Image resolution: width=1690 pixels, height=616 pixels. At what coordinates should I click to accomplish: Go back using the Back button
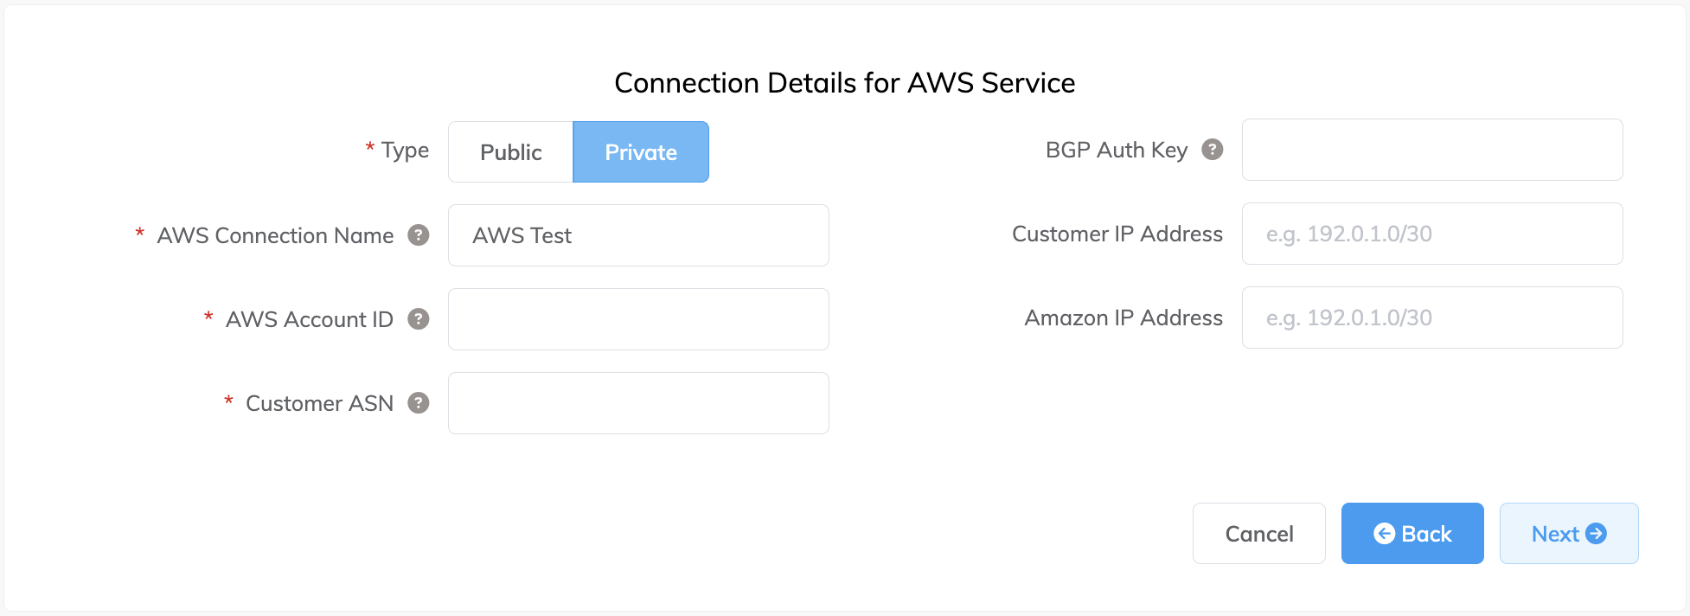coord(1412,533)
